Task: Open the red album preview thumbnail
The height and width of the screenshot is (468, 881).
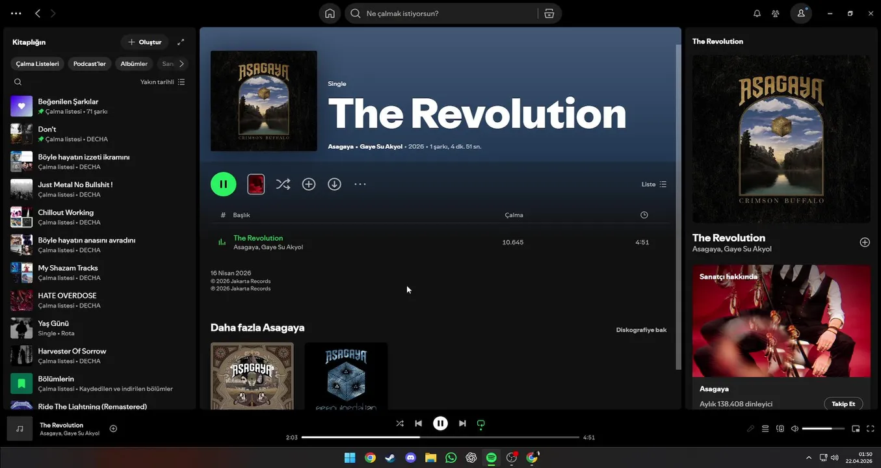Action: [x=256, y=184]
